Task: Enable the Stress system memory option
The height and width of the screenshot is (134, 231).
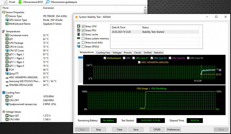Action: coord(83,39)
